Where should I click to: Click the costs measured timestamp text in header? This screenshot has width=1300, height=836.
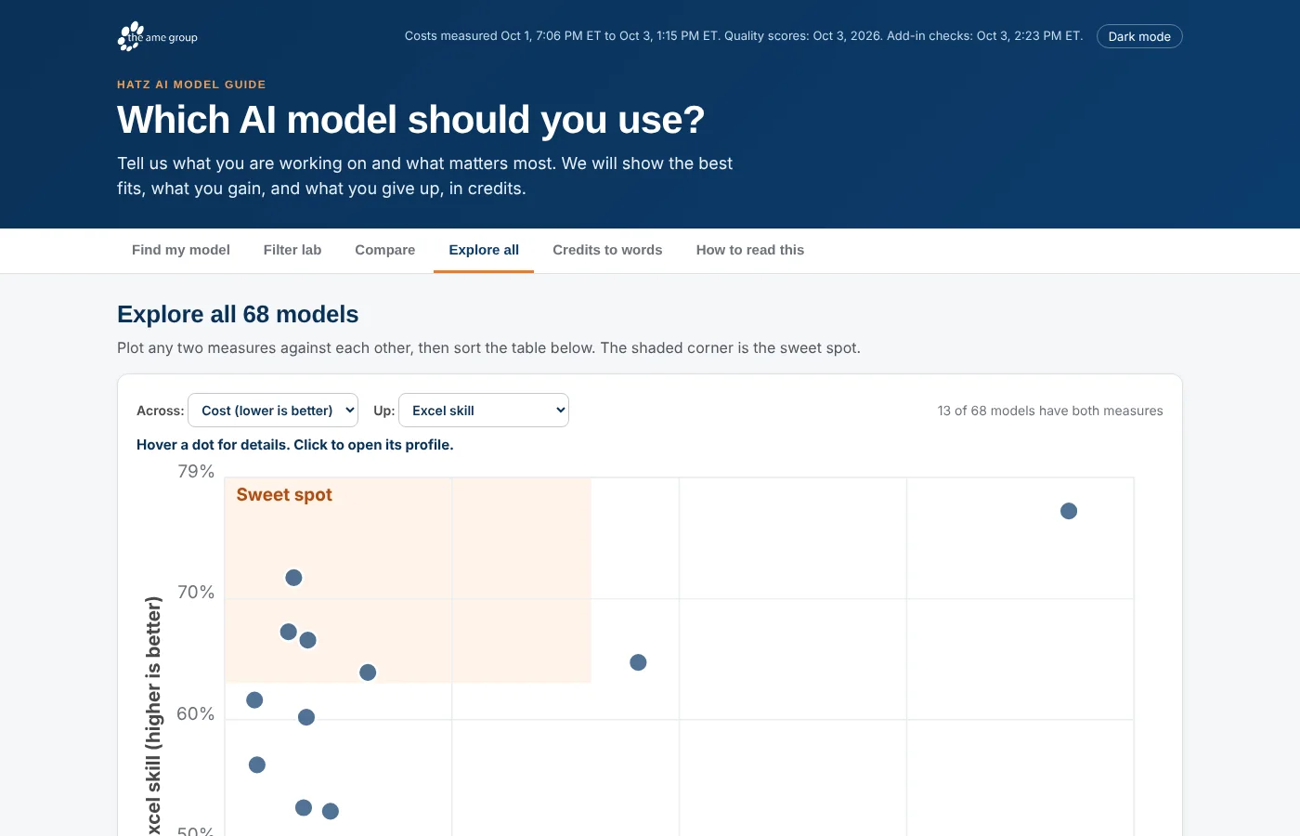tap(744, 36)
